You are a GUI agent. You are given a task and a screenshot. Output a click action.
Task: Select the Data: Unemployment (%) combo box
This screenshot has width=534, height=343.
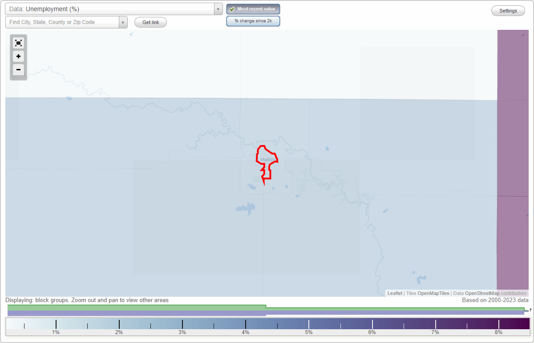114,9
